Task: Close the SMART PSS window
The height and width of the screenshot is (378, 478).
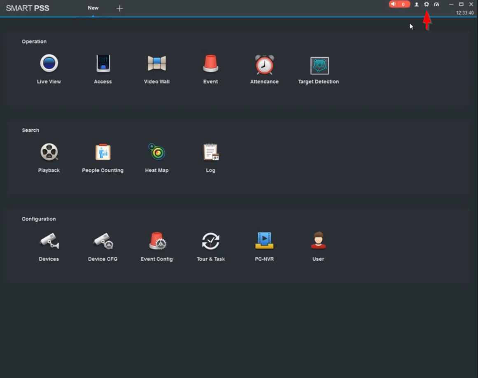Action: (x=471, y=4)
